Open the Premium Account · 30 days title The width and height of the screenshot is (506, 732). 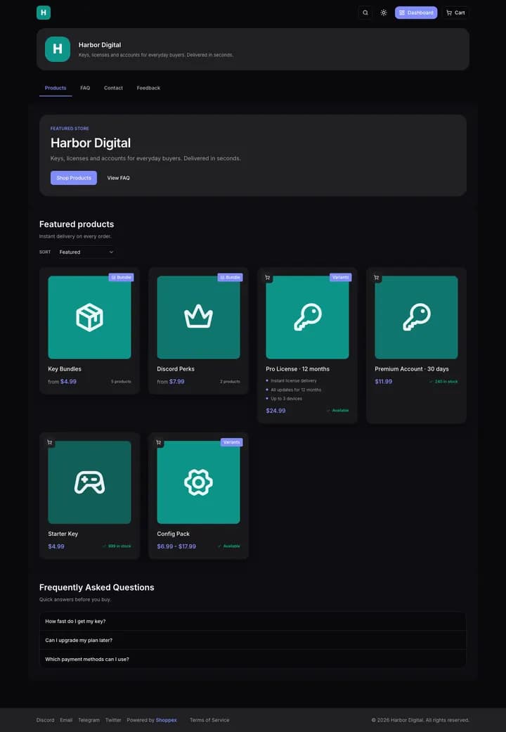pos(412,368)
